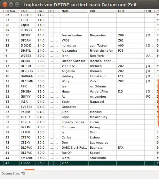Close the Logbuch window
This screenshot has height=179, width=159.
point(5,5)
